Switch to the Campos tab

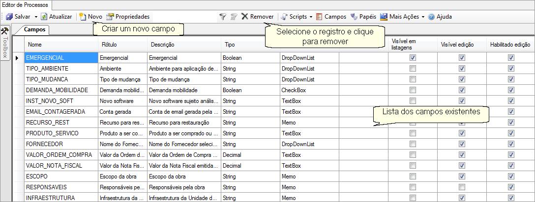click(34, 29)
